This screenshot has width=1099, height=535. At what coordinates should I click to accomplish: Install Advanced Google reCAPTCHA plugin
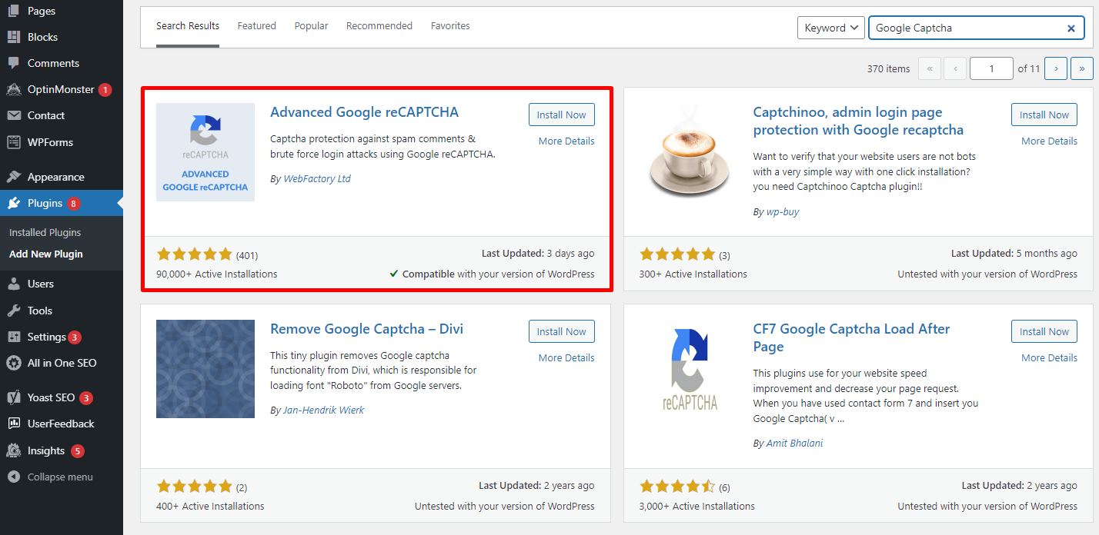561,115
